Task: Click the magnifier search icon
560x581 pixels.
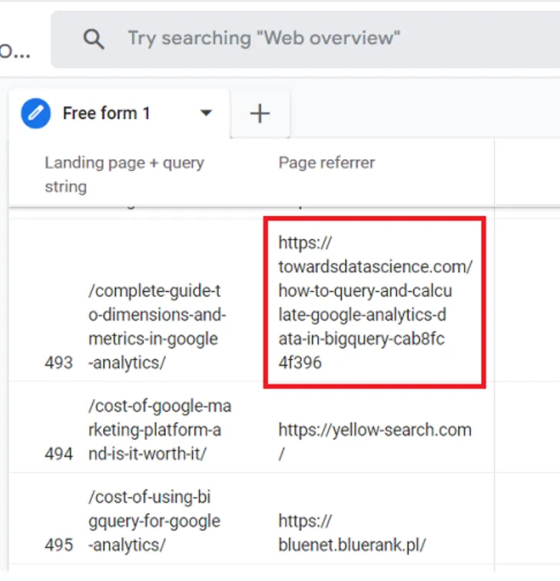Action: (94, 39)
